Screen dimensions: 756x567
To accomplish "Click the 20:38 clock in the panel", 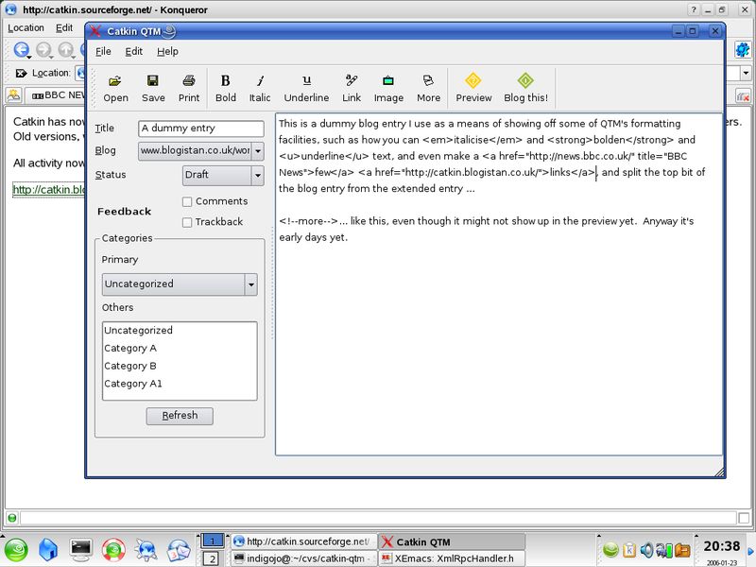I will pos(721,546).
